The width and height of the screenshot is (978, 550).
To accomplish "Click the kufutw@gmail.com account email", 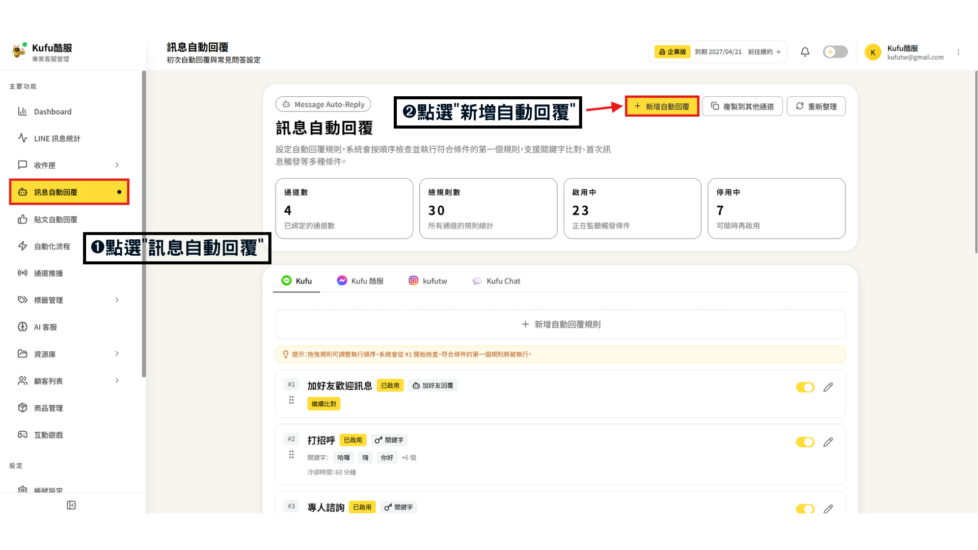I will point(915,58).
